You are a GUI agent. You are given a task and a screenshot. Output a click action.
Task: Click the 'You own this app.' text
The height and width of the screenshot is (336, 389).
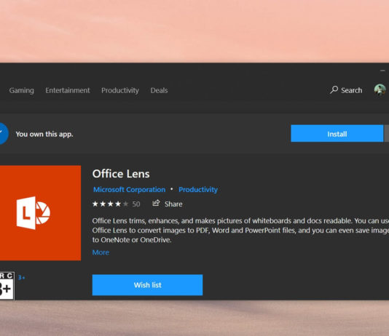(44, 134)
